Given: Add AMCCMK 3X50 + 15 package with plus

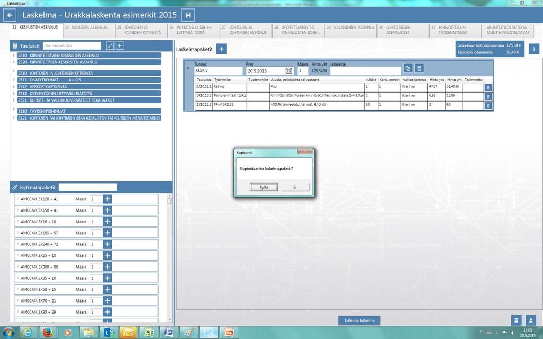Looking at the screenshot, I should point(108,289).
